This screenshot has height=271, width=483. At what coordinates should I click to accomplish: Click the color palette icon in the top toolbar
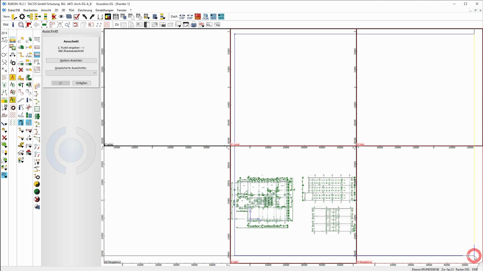(108, 17)
